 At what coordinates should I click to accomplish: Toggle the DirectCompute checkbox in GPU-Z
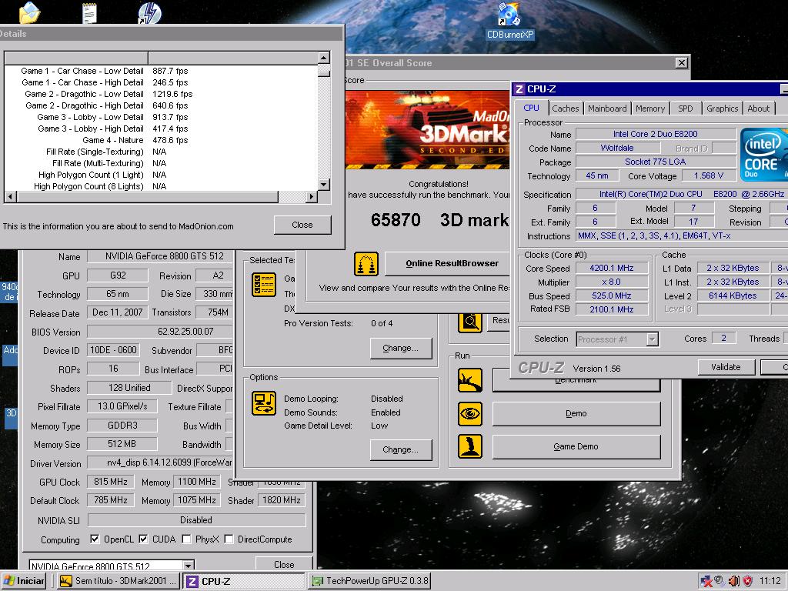pos(229,539)
